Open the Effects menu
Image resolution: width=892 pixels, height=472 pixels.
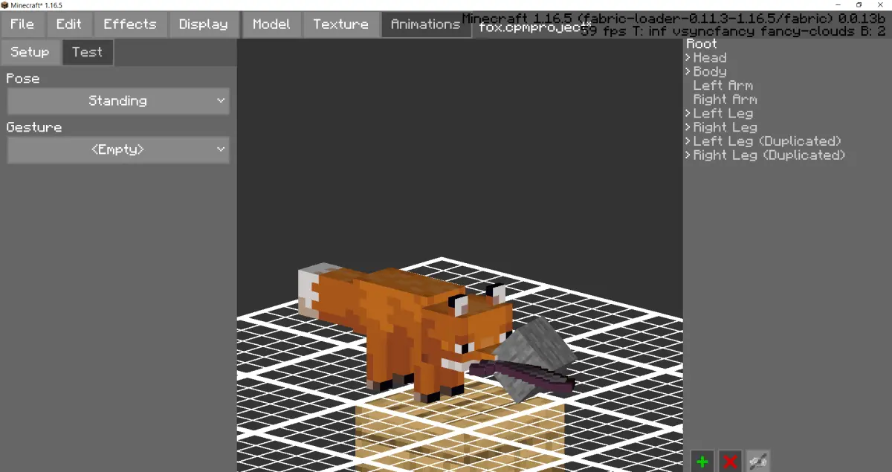tap(130, 25)
